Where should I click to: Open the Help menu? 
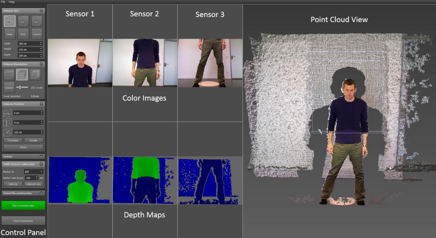click(x=11, y=1)
